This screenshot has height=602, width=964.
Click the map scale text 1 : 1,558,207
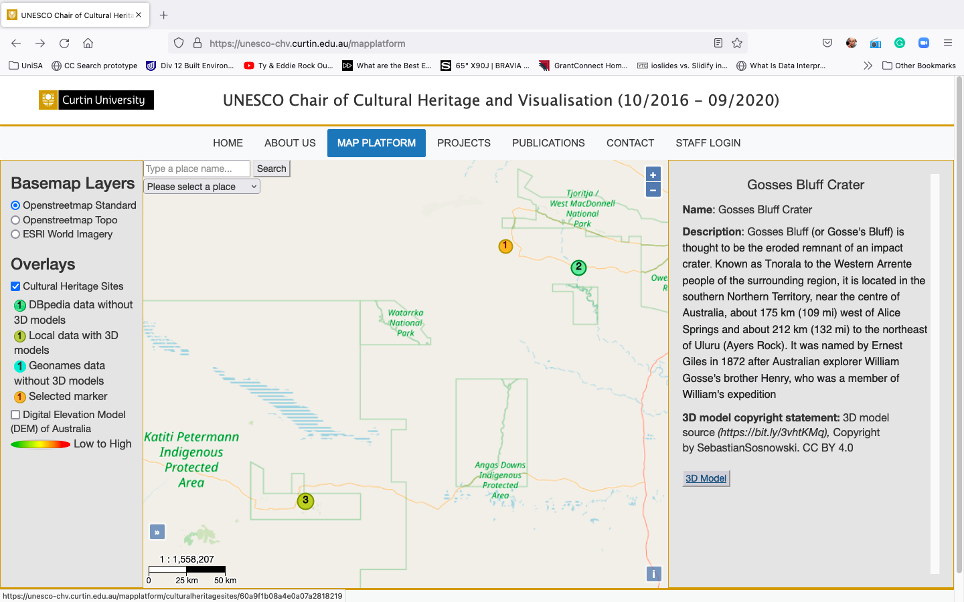[187, 559]
